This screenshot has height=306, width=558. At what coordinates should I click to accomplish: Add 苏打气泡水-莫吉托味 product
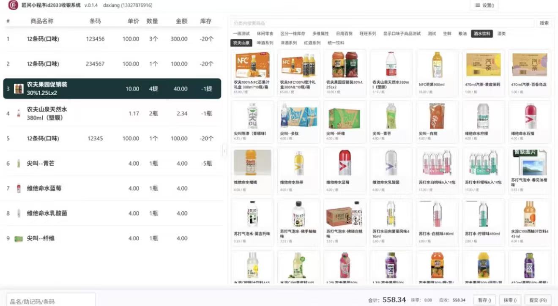click(252, 222)
